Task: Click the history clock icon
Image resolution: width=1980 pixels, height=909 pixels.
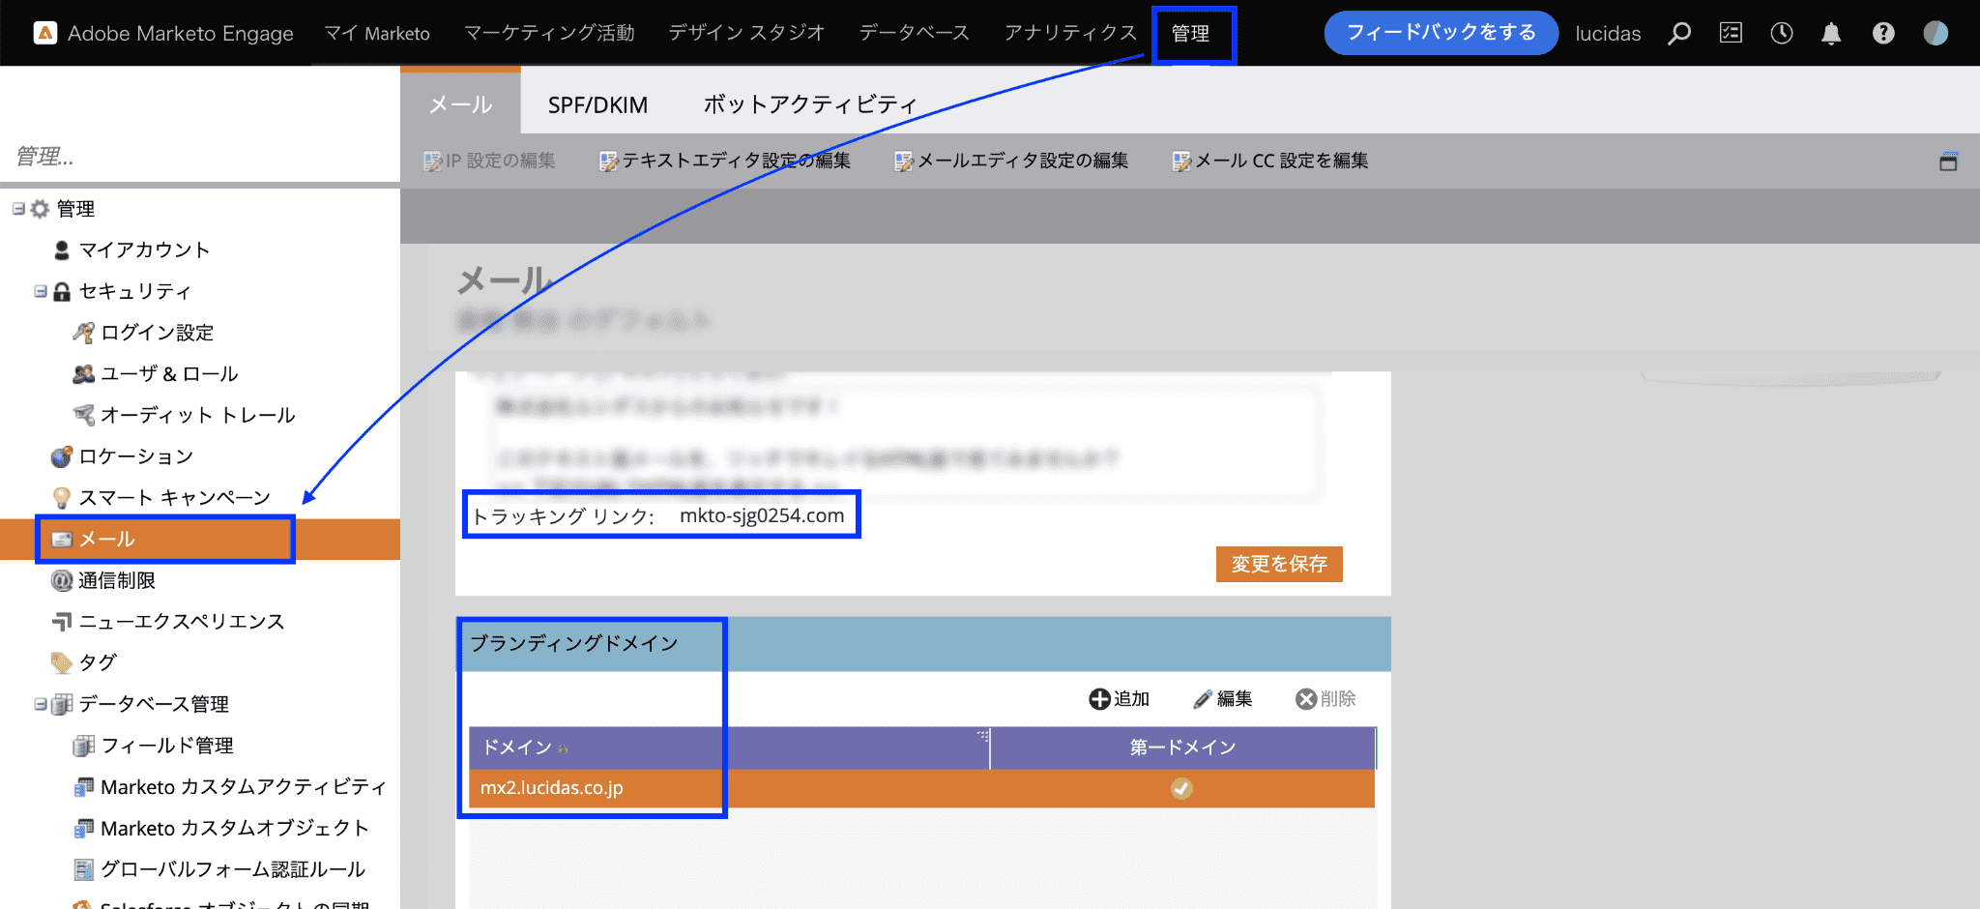Action: [1781, 34]
